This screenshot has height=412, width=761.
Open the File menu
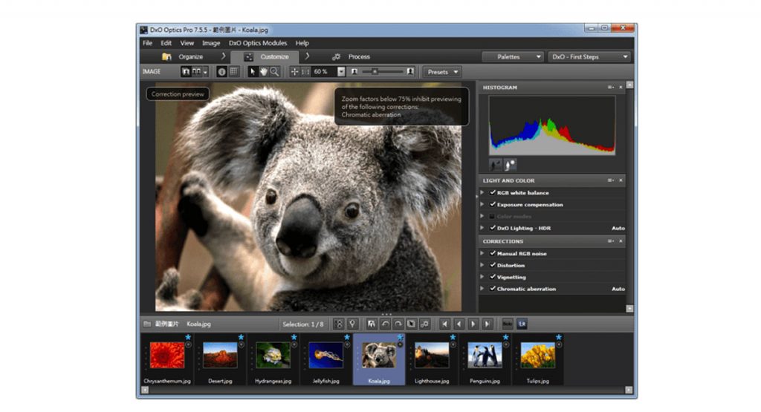tap(148, 43)
